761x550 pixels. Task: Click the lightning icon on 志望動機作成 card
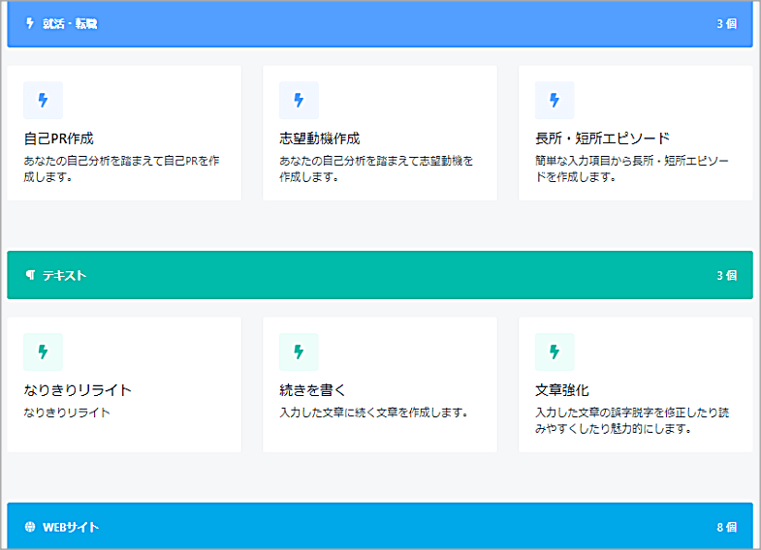point(299,101)
